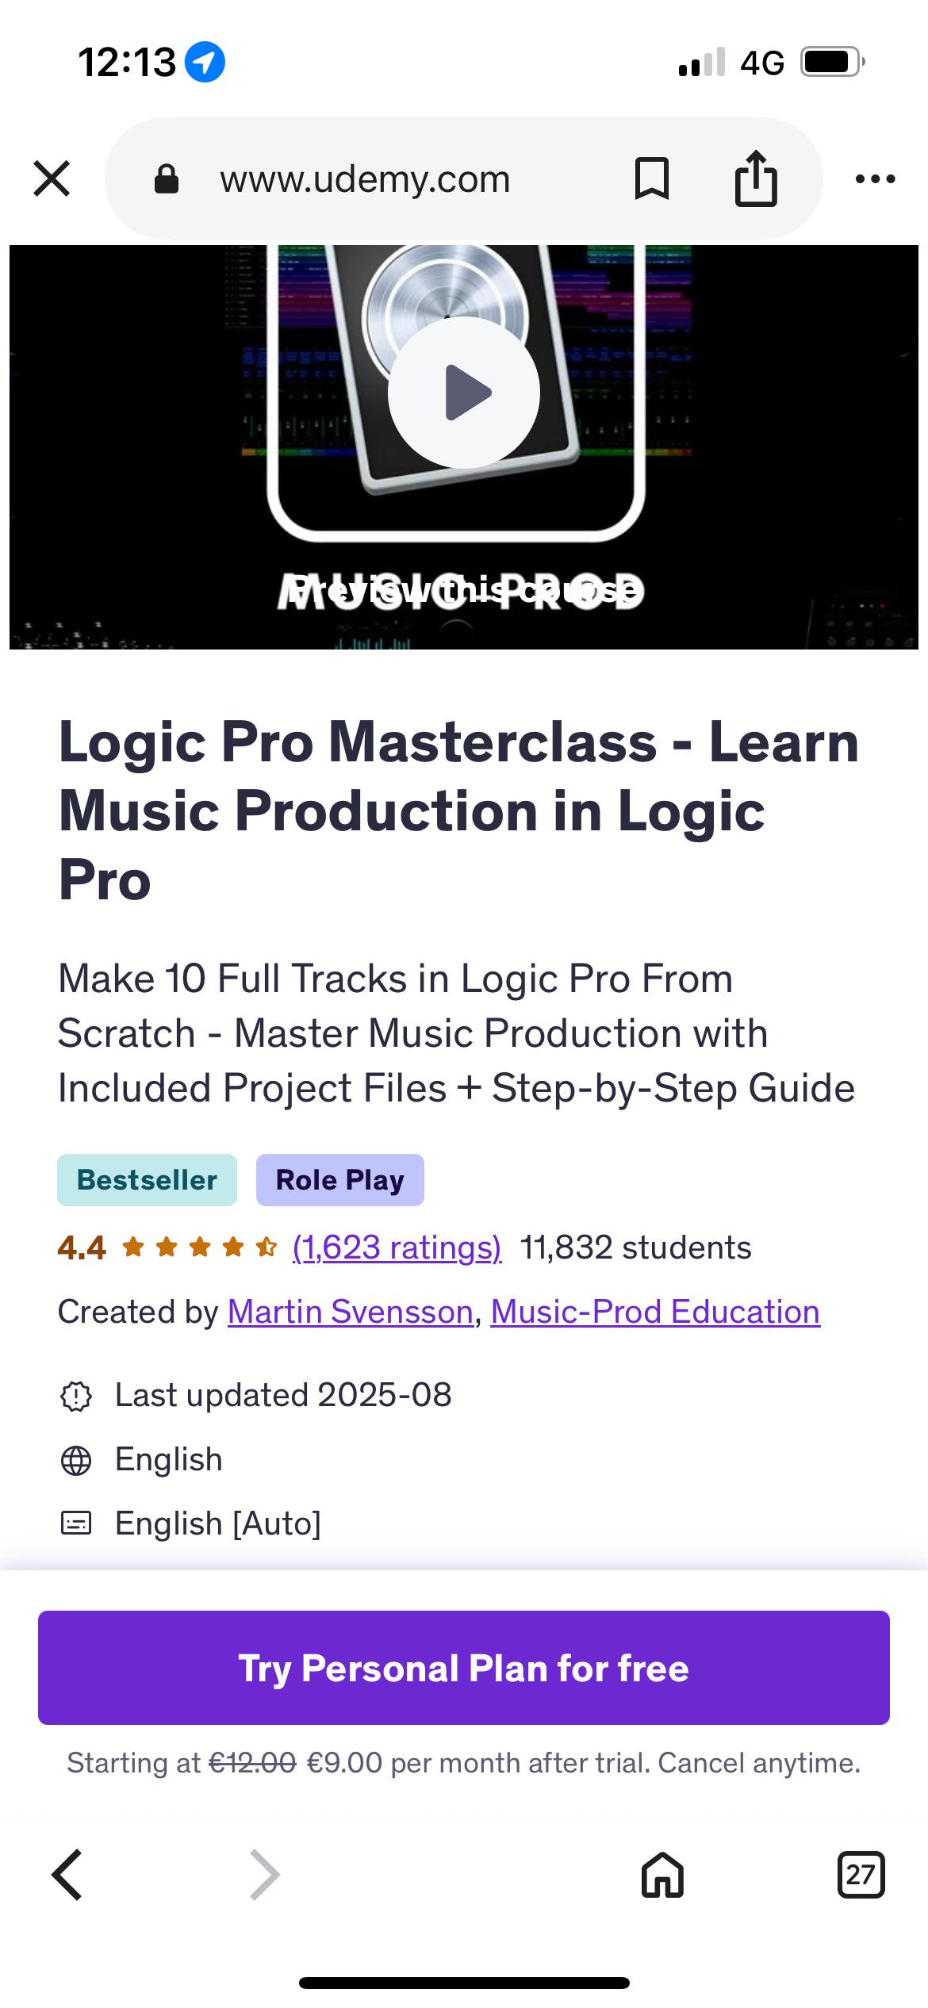Image resolution: width=928 pixels, height=2008 pixels.
Task: Go back with the left chevron
Action: pyautogui.click(x=67, y=1875)
